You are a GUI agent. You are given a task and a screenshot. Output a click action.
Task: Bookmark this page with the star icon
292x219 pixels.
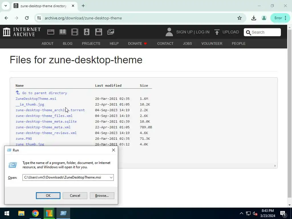240,18
